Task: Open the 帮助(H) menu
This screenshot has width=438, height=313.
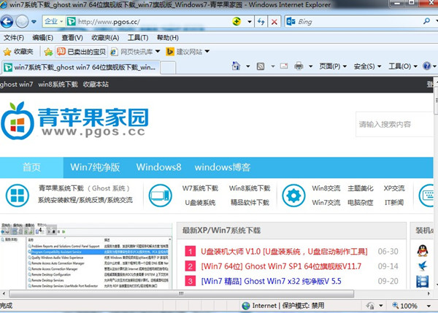Action: pos(168,37)
